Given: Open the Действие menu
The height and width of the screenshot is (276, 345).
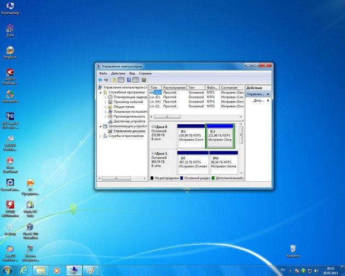Looking at the screenshot, I should click(118, 73).
